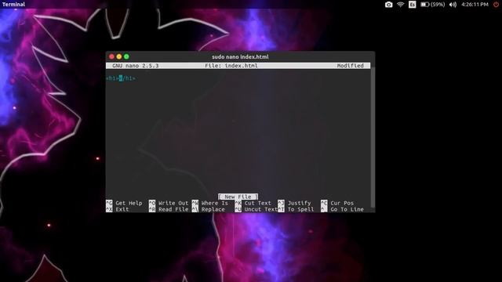Open the sound volume indicator
Image resolution: width=502 pixels, height=282 pixels.
click(453, 5)
